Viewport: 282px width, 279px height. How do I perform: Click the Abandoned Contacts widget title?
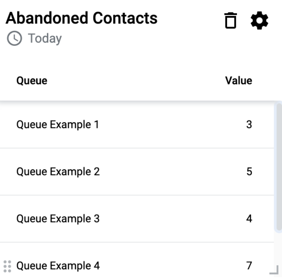click(x=82, y=18)
